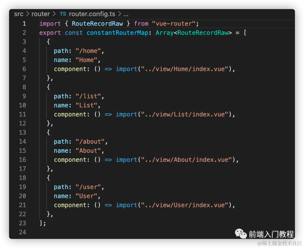Click the Array type keyword

165,33
